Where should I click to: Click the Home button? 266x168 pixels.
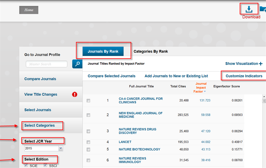click(x=29, y=10)
